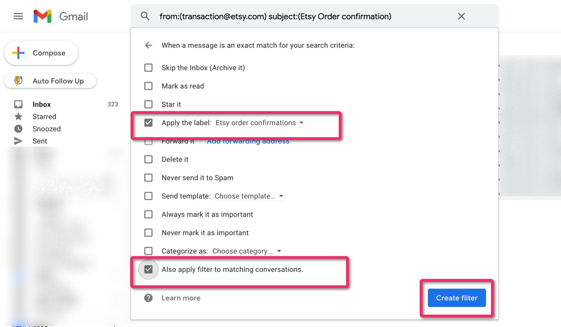Click the colorful plus Compose icon
This screenshot has height=327, width=561.
click(18, 53)
